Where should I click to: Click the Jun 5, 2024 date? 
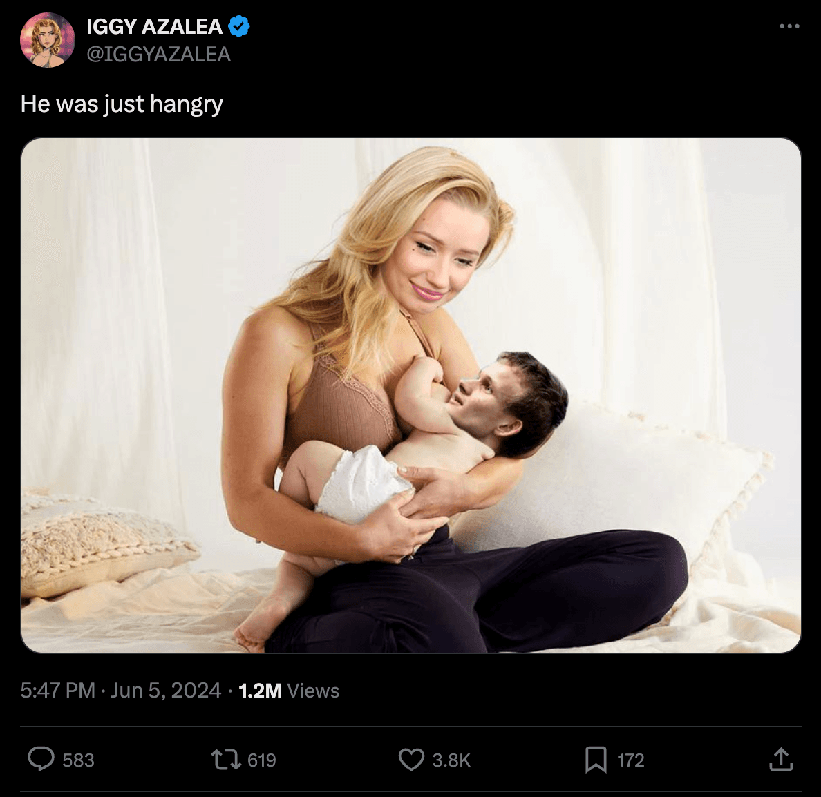165,690
